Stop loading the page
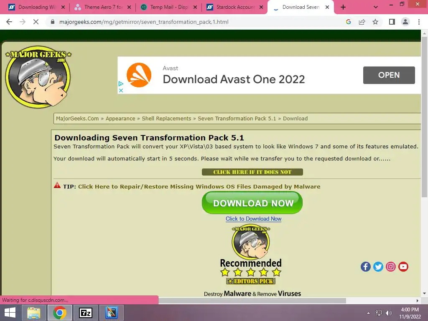 [x=36, y=22]
